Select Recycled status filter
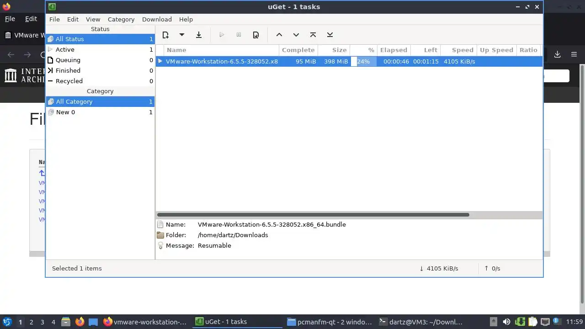This screenshot has height=329, width=585. pyautogui.click(x=100, y=81)
